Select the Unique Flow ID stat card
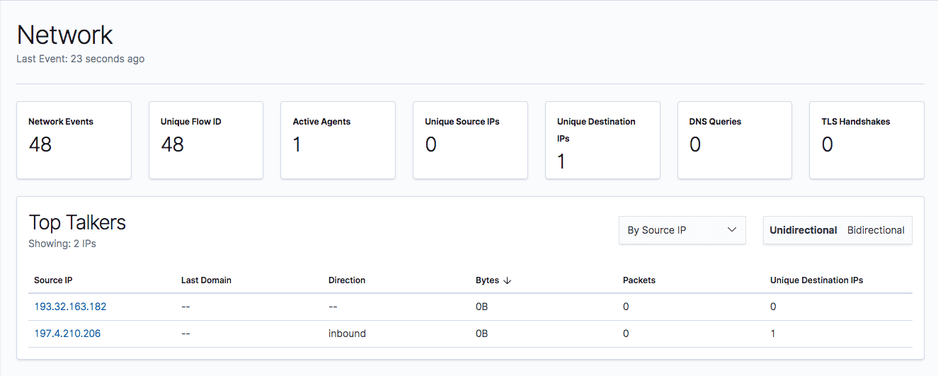 coord(206,140)
